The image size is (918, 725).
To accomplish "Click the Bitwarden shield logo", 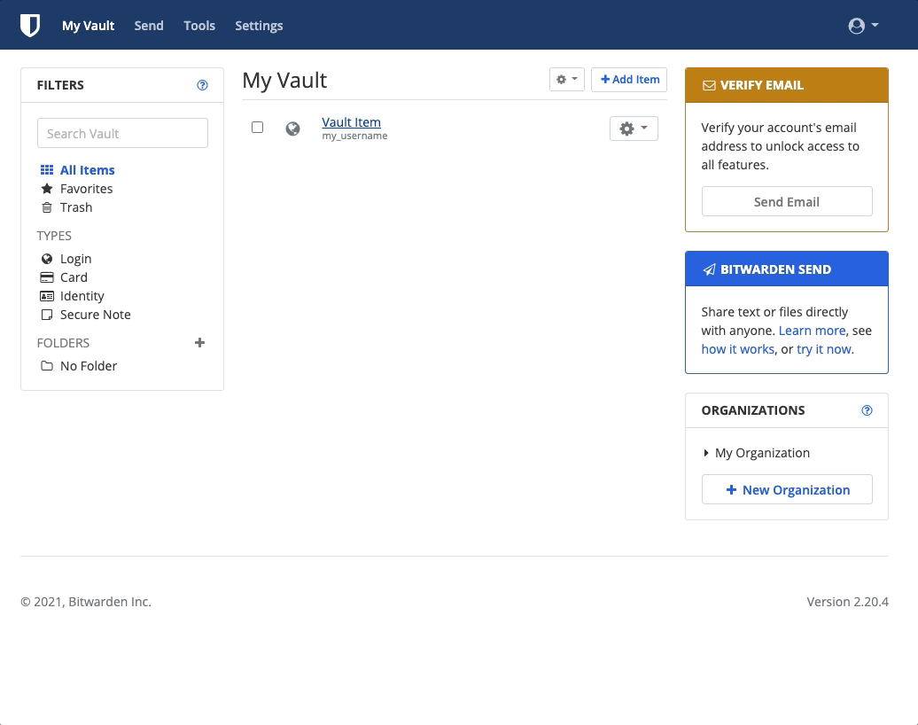I will pos(30,26).
